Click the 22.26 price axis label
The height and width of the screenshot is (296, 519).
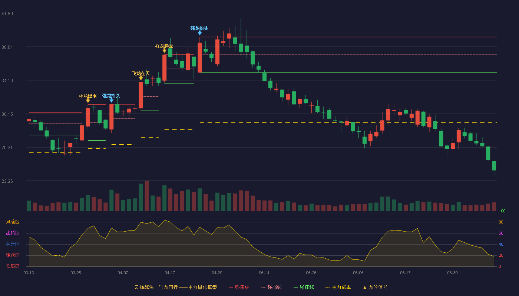coord(7,181)
